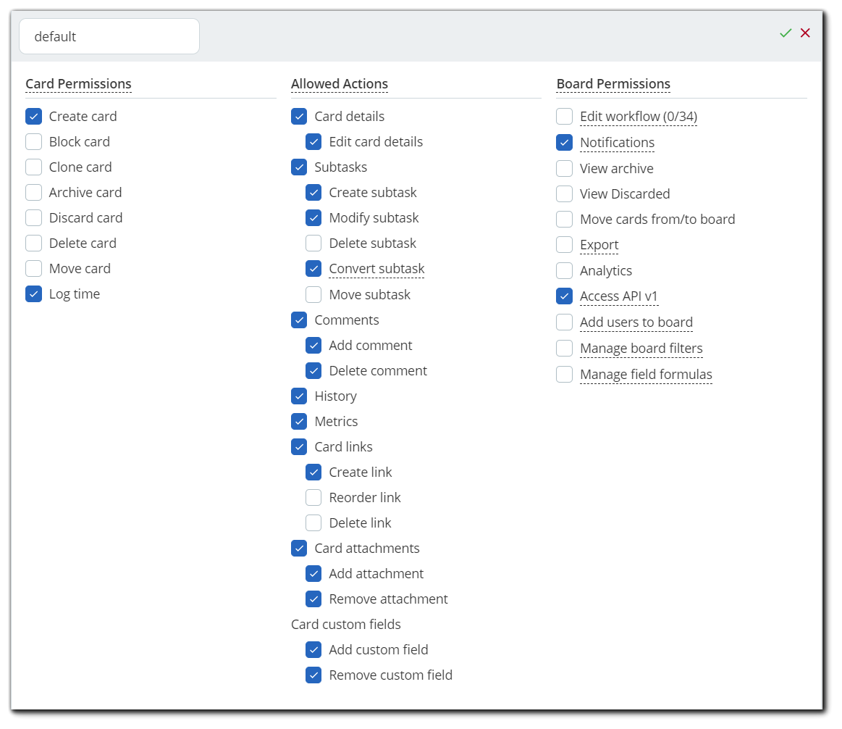Image resolution: width=842 pixels, height=729 pixels.
Task: Enable the Block card checkbox
Action: coord(34,142)
